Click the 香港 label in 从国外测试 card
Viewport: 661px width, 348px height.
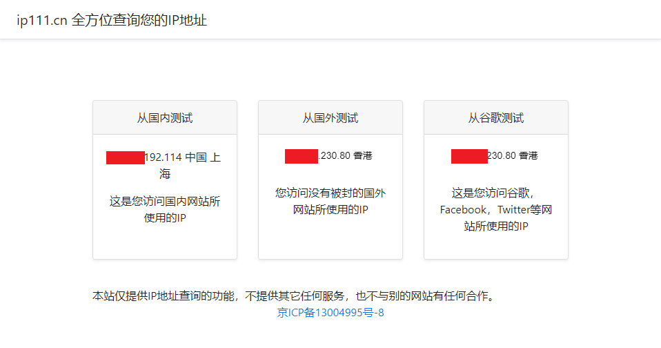click(362, 155)
